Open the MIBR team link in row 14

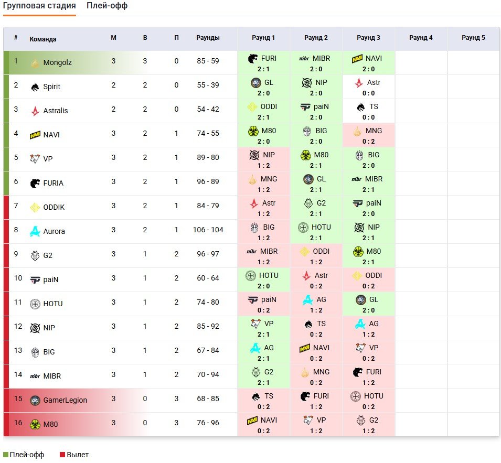click(x=52, y=376)
